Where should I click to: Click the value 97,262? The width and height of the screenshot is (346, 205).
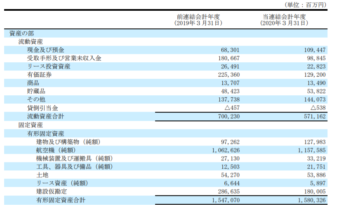pyautogui.click(x=230, y=142)
